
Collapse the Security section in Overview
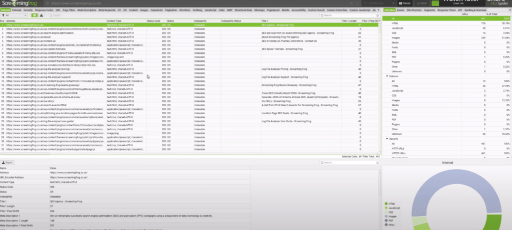pos(387,139)
